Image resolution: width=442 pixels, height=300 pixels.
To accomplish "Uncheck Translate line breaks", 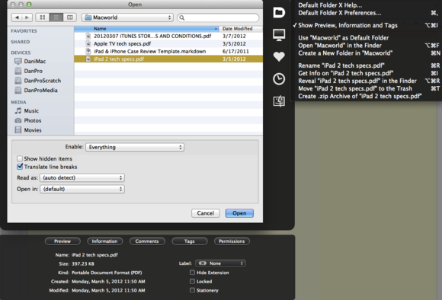I will (x=20, y=167).
